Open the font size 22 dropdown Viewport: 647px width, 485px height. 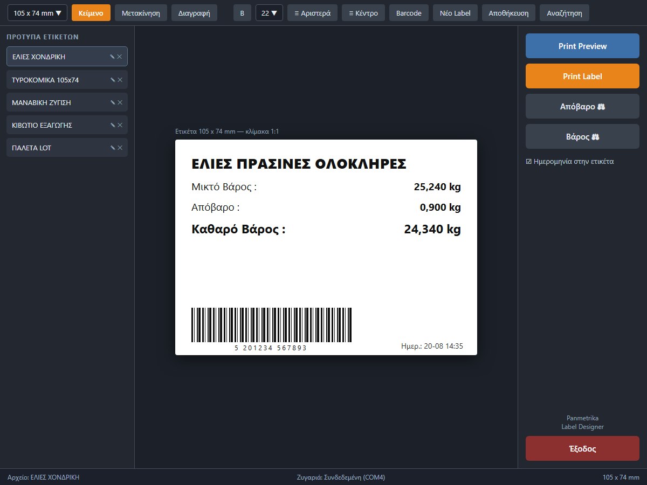pos(269,13)
